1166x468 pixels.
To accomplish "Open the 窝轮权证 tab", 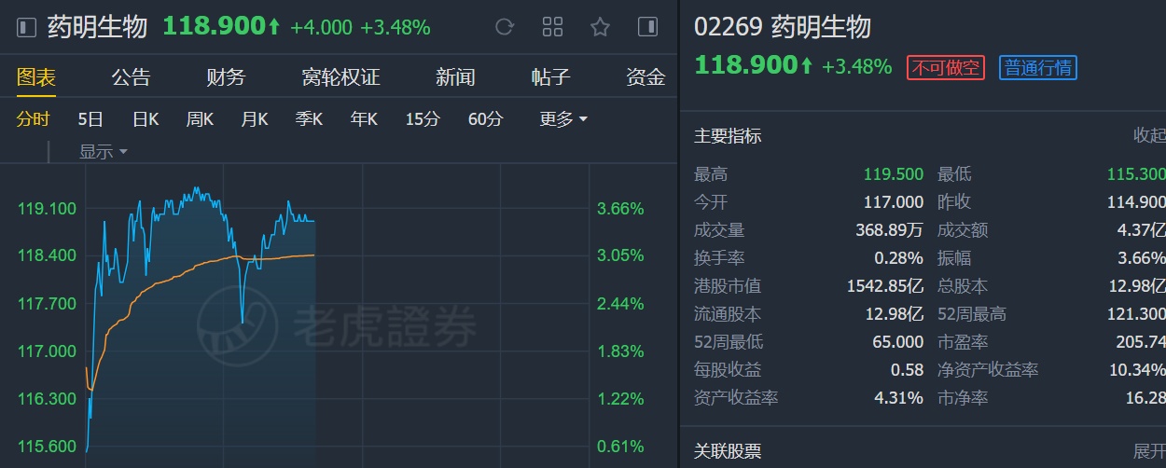I will point(340,77).
